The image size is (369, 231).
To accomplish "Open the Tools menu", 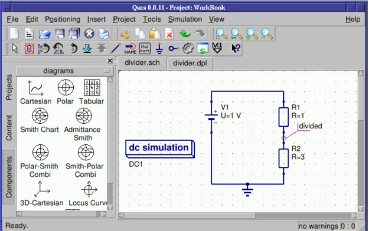I will point(152,19).
